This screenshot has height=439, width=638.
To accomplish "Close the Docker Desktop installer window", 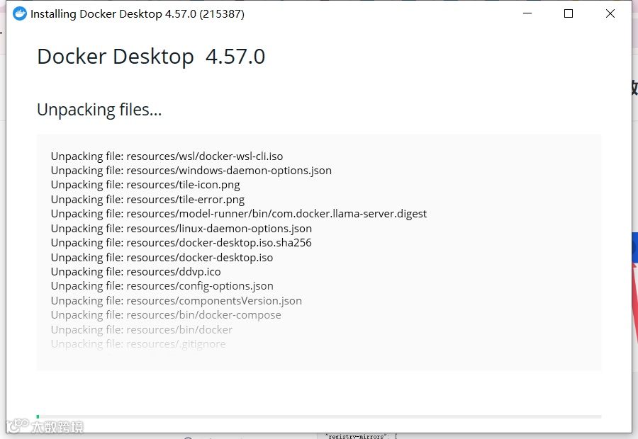I will point(610,13).
